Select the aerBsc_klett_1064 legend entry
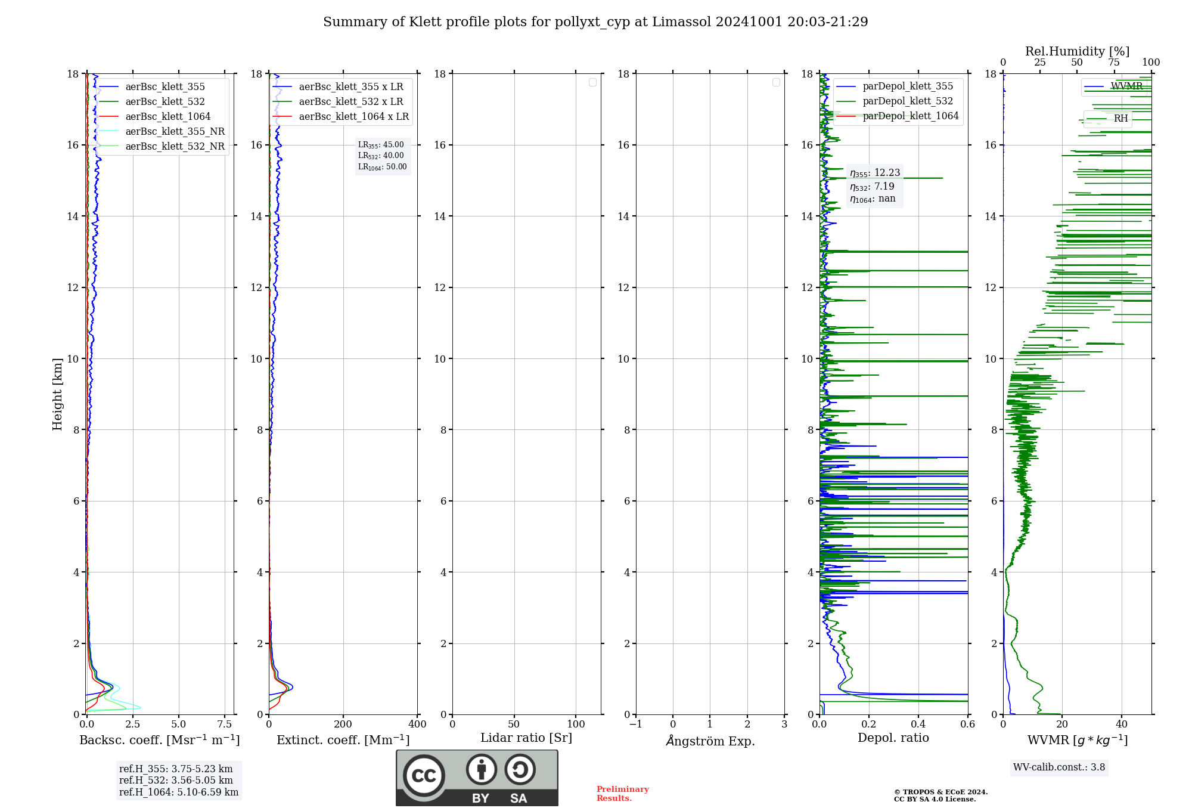Viewport: 1192px width, 811px height. (164, 117)
